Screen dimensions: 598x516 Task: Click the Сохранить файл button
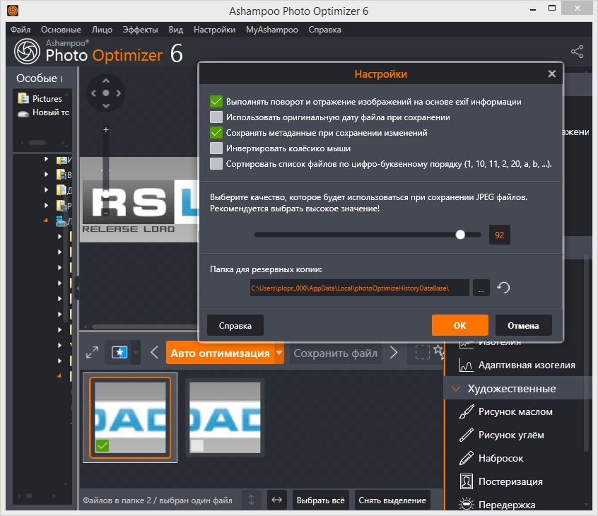point(336,353)
